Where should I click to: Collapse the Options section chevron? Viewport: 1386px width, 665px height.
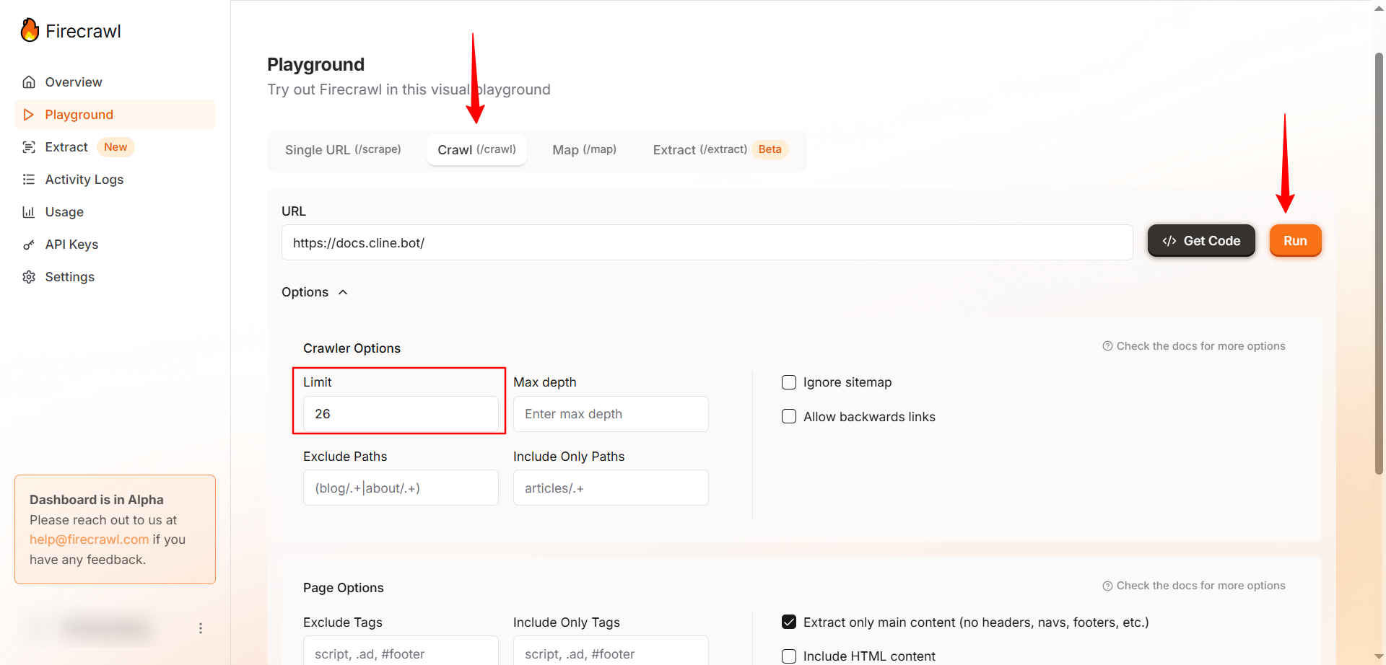(x=343, y=292)
